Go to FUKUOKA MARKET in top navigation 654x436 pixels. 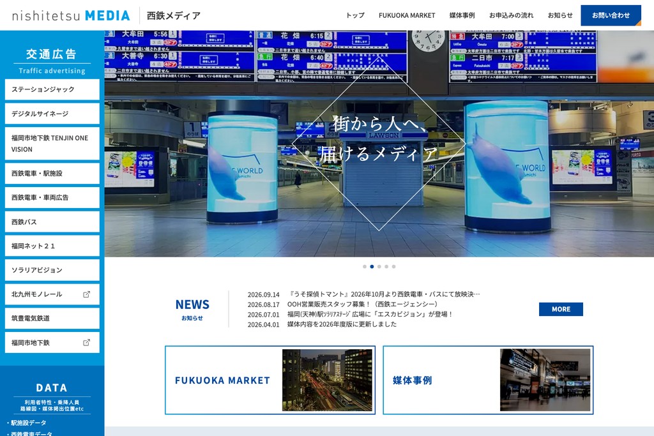click(x=407, y=15)
